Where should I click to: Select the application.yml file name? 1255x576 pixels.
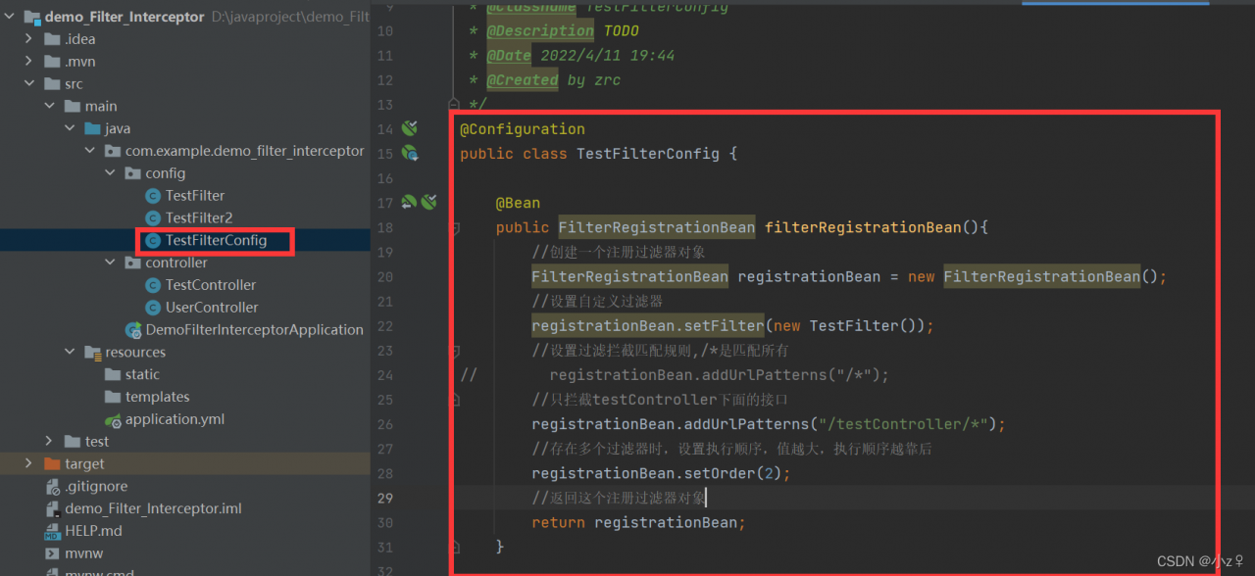click(175, 419)
